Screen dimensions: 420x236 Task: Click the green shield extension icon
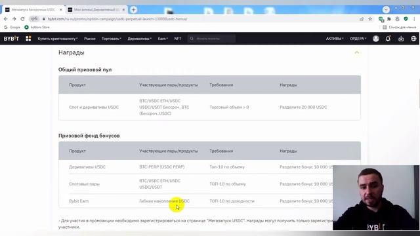pos(406,19)
